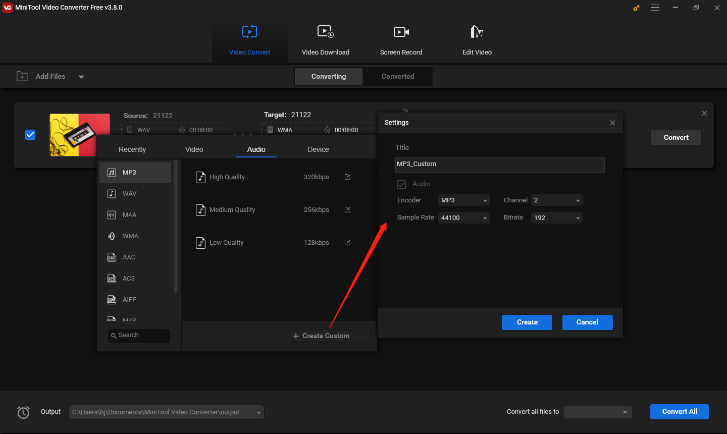
Task: Click the Create Custom button
Action: point(331,336)
